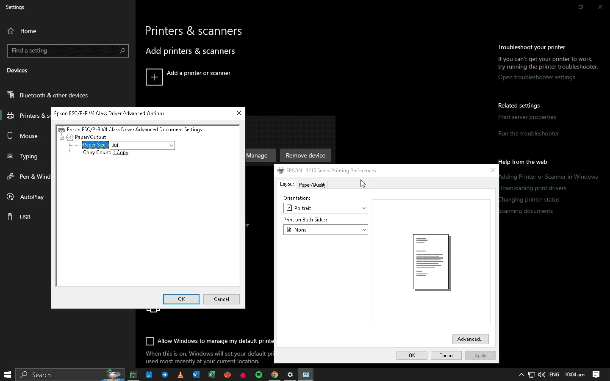Open the Paper Size dropdown showing A4
The height and width of the screenshot is (381, 610).
coord(142,145)
